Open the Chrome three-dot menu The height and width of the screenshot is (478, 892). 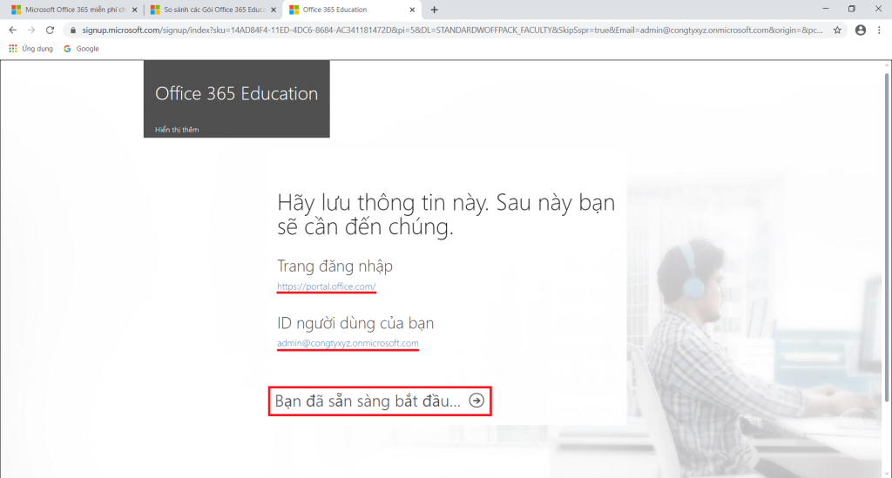(x=880, y=30)
